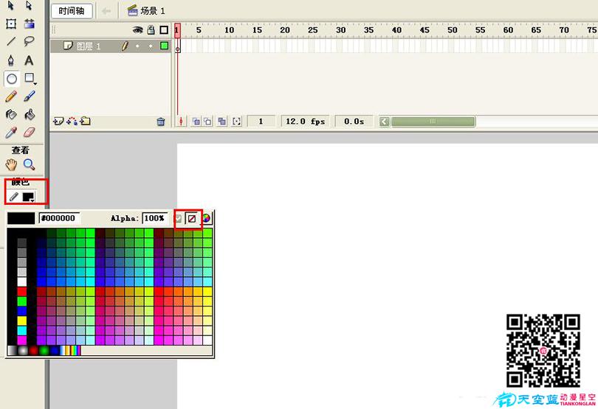Select the Brush tool

point(30,96)
